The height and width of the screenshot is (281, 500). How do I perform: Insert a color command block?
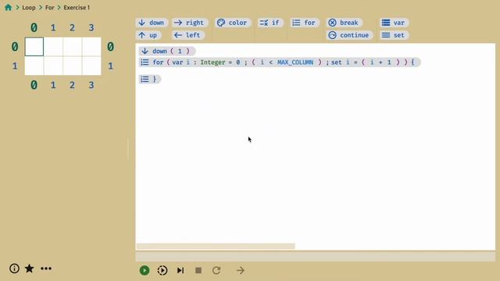232,23
